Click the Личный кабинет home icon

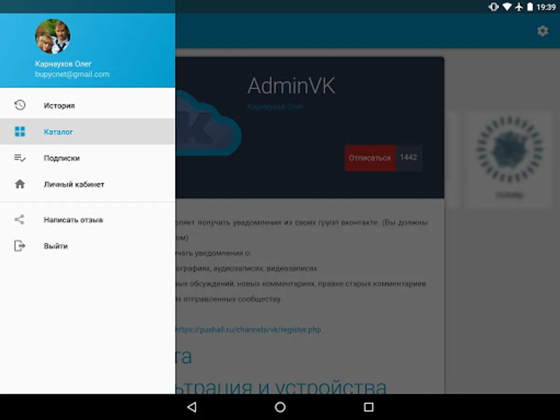click(20, 184)
